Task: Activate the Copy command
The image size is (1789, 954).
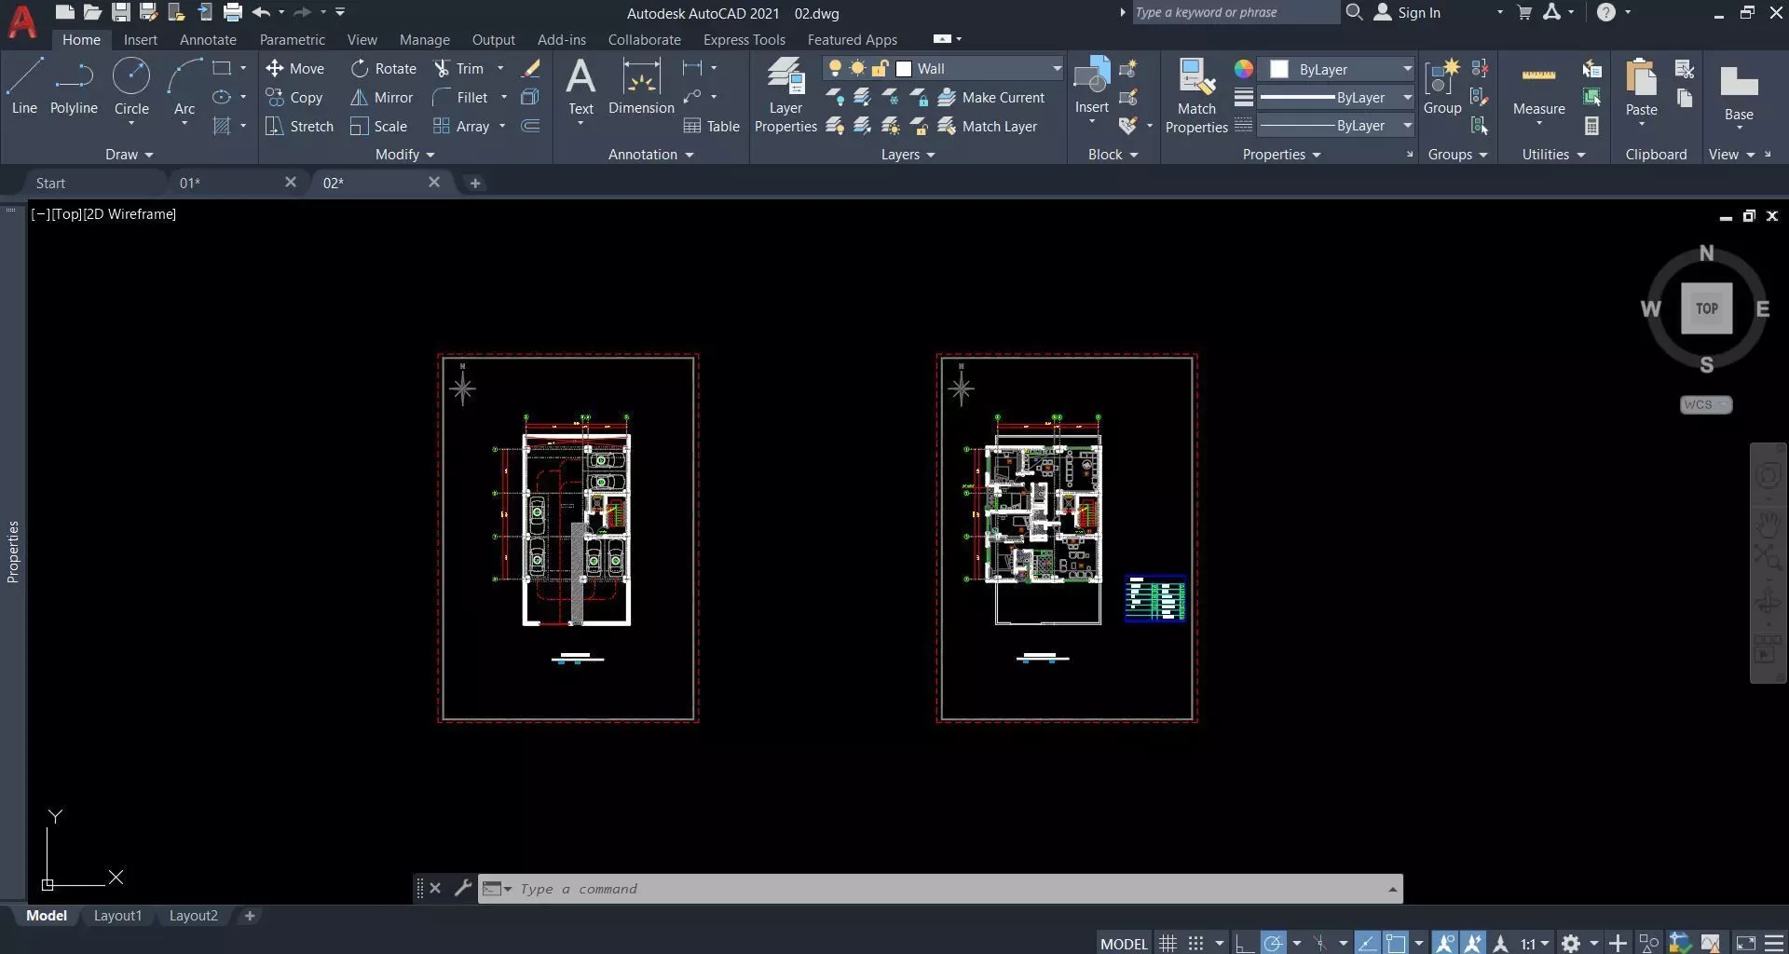Action: (x=294, y=97)
